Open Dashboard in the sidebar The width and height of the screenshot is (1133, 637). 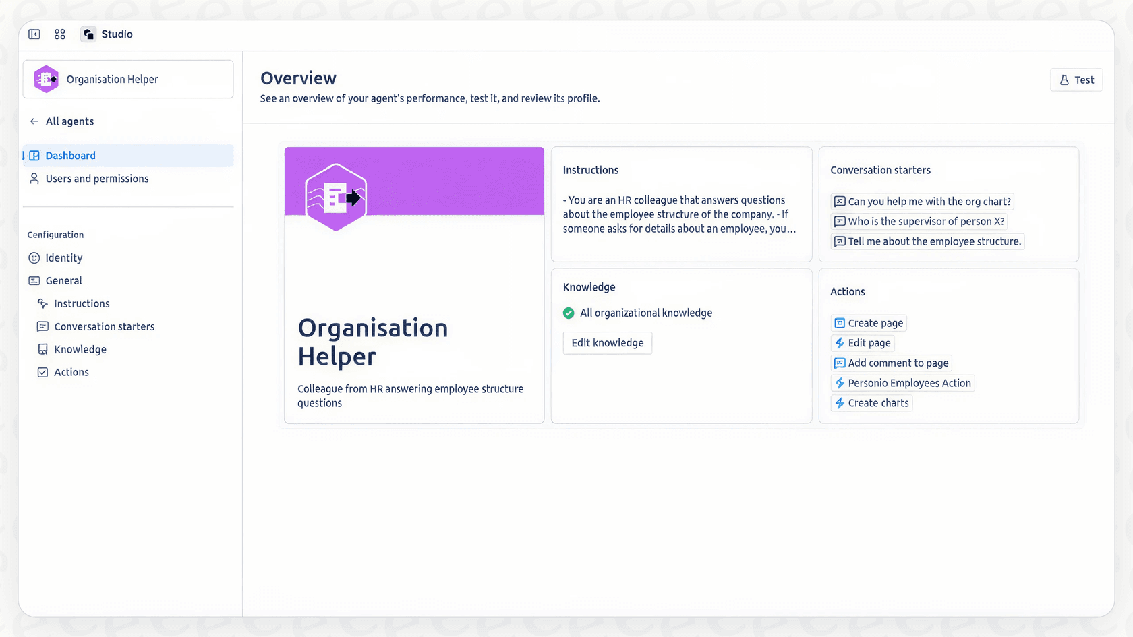click(x=70, y=155)
